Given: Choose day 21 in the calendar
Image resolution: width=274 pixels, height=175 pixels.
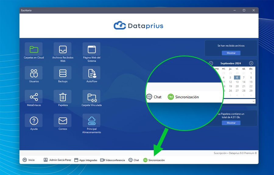Looking at the screenshot, I should pyautogui.click(x=244, y=86).
